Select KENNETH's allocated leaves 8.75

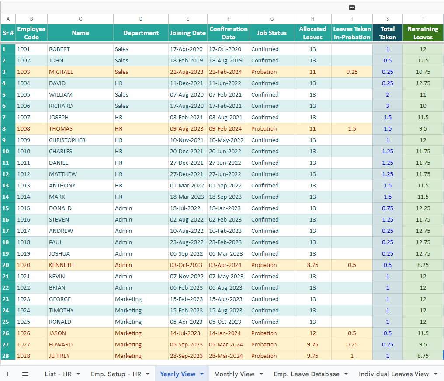pyautogui.click(x=312, y=265)
